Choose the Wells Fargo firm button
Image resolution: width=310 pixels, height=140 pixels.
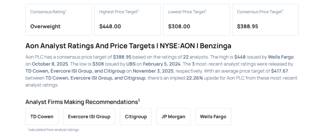point(213,117)
